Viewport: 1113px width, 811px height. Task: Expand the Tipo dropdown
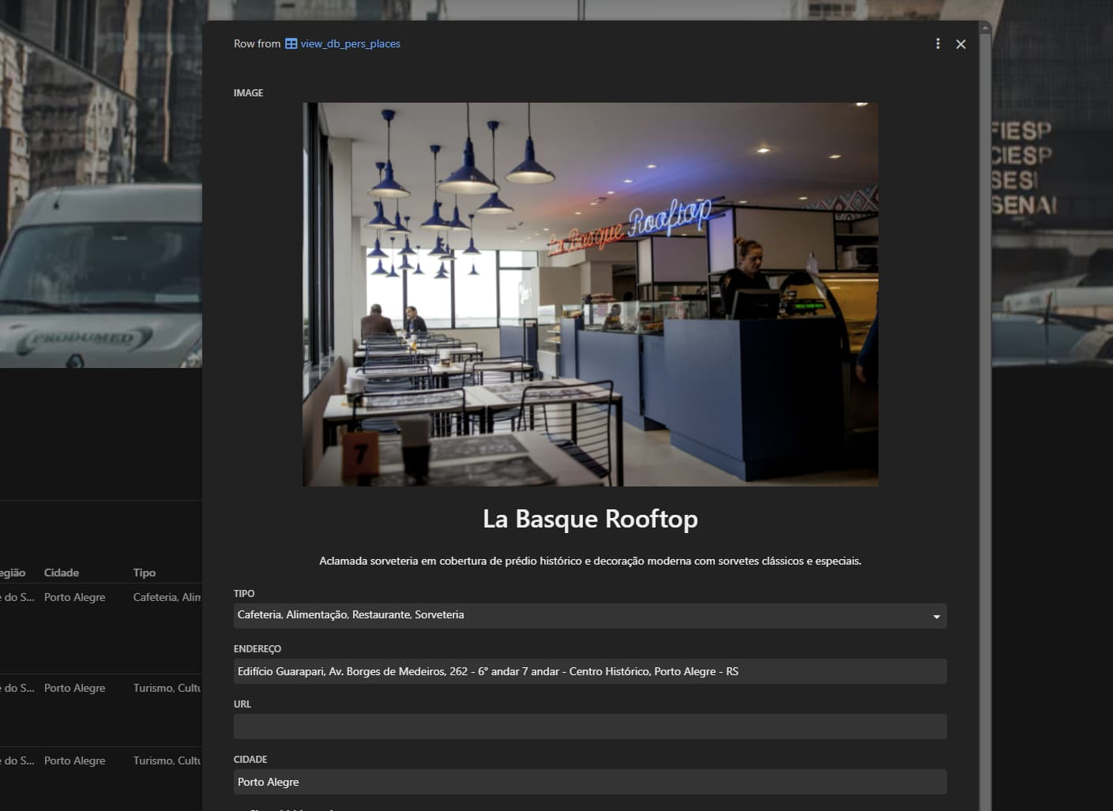click(x=590, y=615)
